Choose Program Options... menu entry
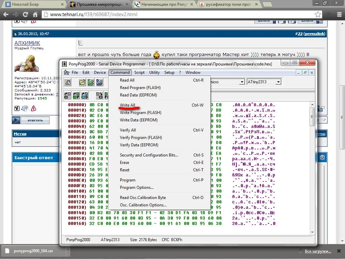345x259 pixels. (x=159, y=188)
